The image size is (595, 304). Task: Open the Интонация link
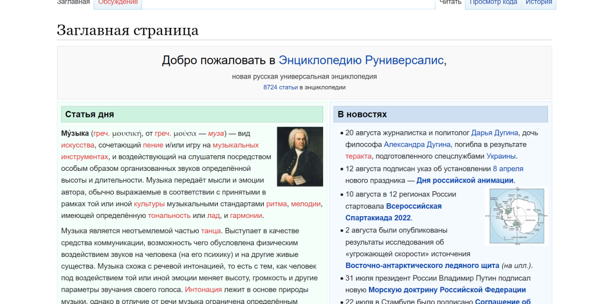(x=203, y=289)
